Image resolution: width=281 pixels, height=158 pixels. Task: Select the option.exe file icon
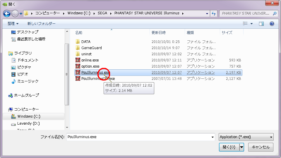78,66
